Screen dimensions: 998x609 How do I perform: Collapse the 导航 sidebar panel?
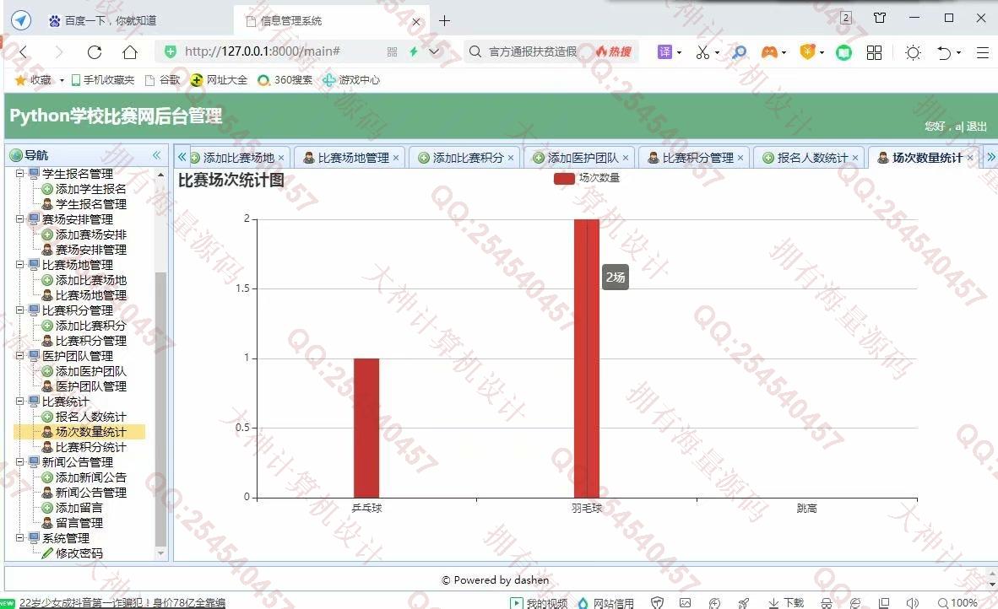pyautogui.click(x=156, y=155)
